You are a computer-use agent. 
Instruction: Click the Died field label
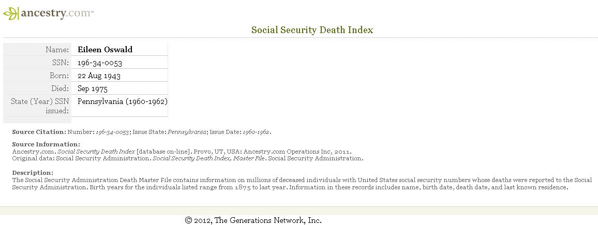pos(60,88)
